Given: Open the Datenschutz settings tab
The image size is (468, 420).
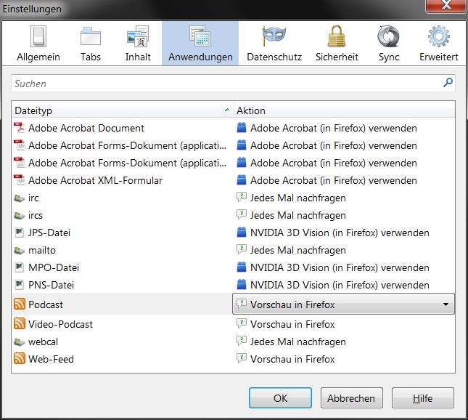Looking at the screenshot, I should (274, 44).
